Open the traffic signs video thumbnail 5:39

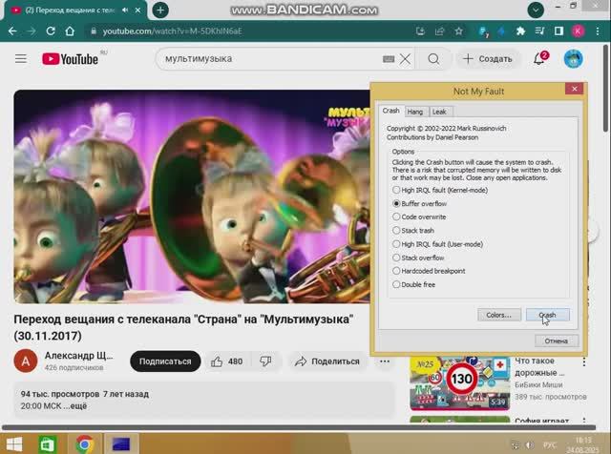[460, 383]
